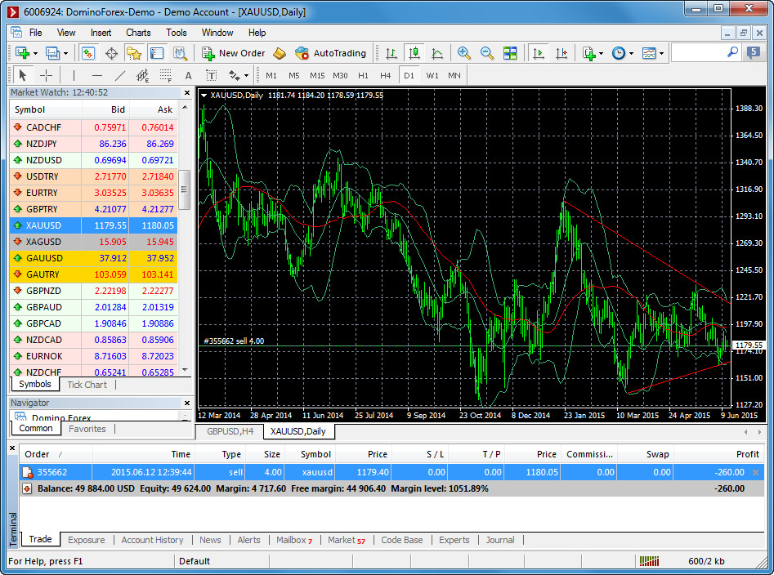
Task: Toggle the Data Window crosshair-target icon
Action: coord(111,53)
